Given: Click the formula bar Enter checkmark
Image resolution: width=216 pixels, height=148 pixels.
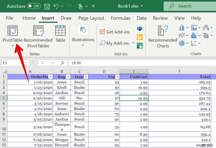Looking at the screenshot, I should point(53,63).
